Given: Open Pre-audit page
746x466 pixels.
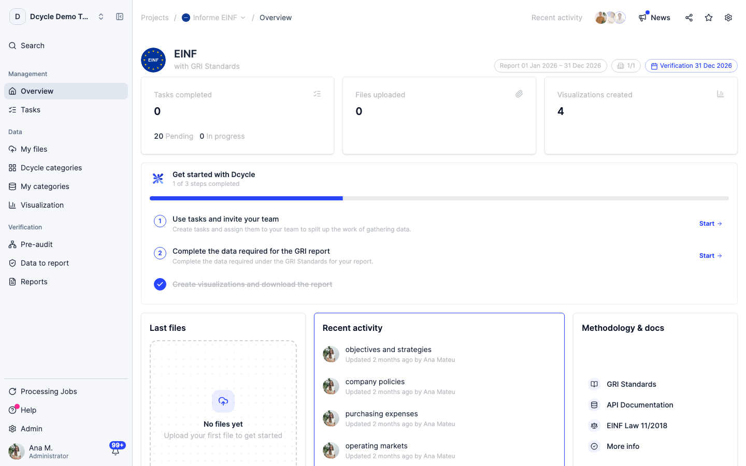Looking at the screenshot, I should 66,244.
